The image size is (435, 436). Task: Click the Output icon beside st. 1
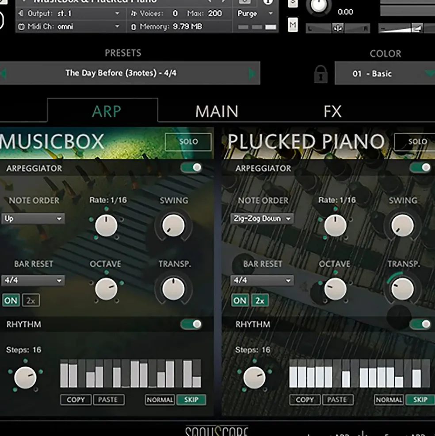tap(21, 13)
